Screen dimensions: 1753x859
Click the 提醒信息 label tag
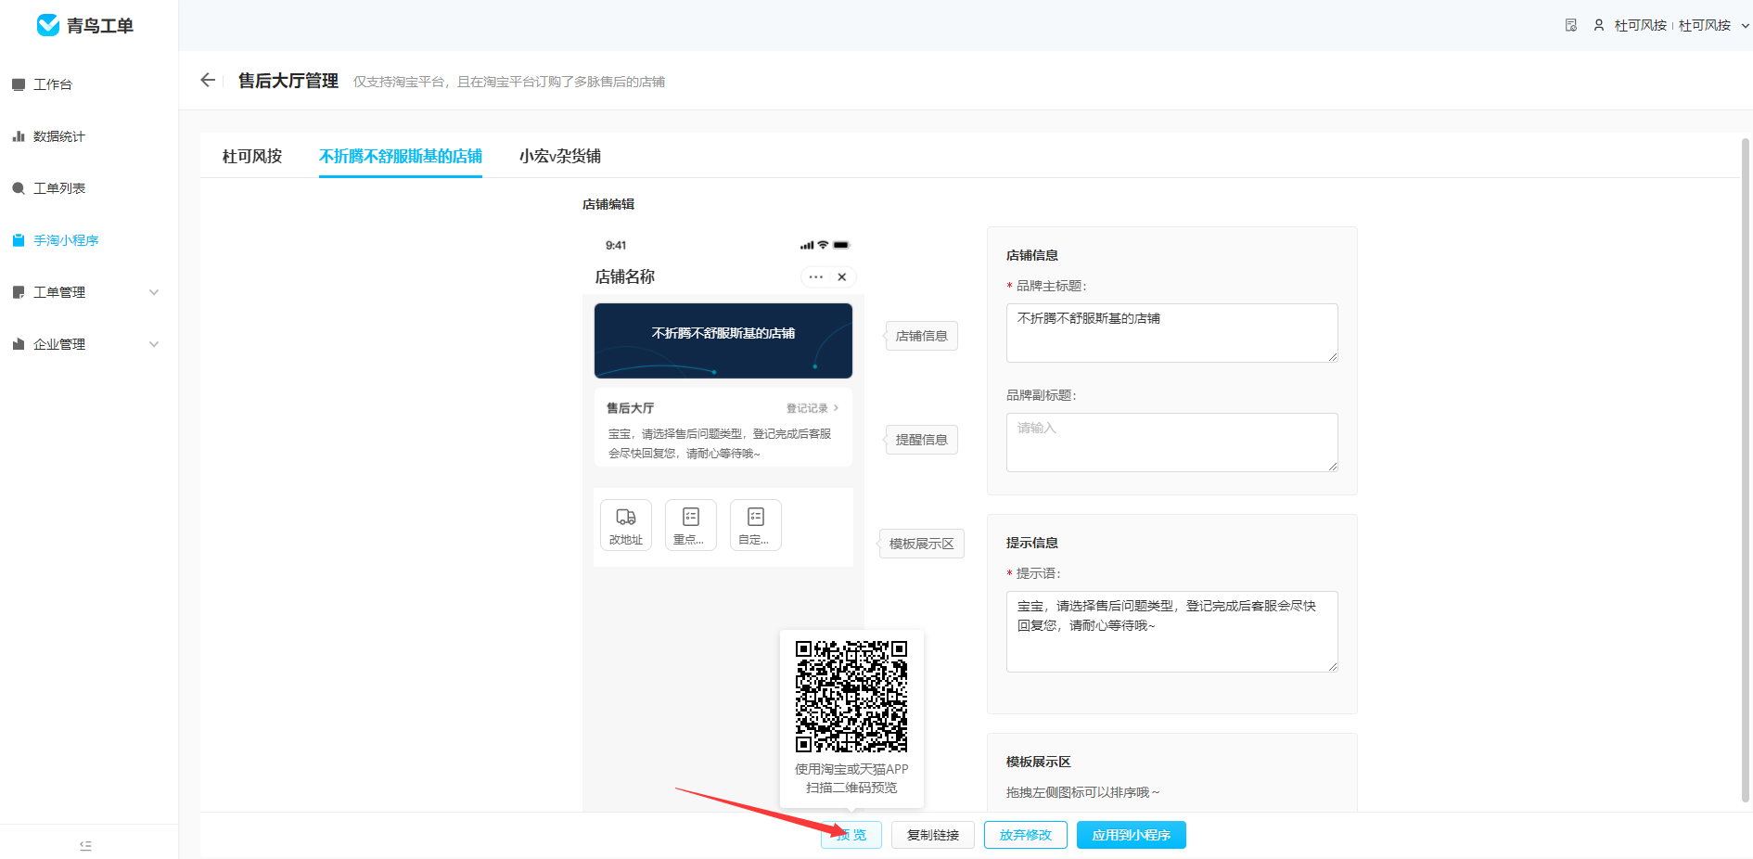pos(921,440)
